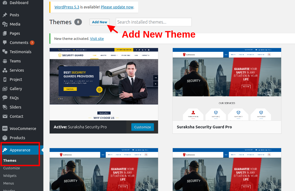
Task: Click the Posts pushpin icon
Action: (x=5, y=15)
